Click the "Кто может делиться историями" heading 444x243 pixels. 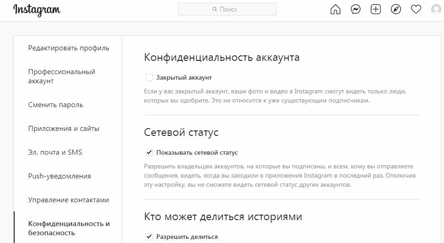pos(223,216)
